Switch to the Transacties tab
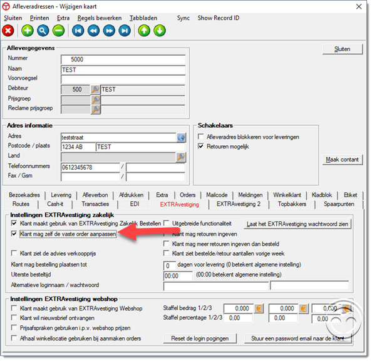This screenshot has height=361, width=372. click(x=95, y=204)
